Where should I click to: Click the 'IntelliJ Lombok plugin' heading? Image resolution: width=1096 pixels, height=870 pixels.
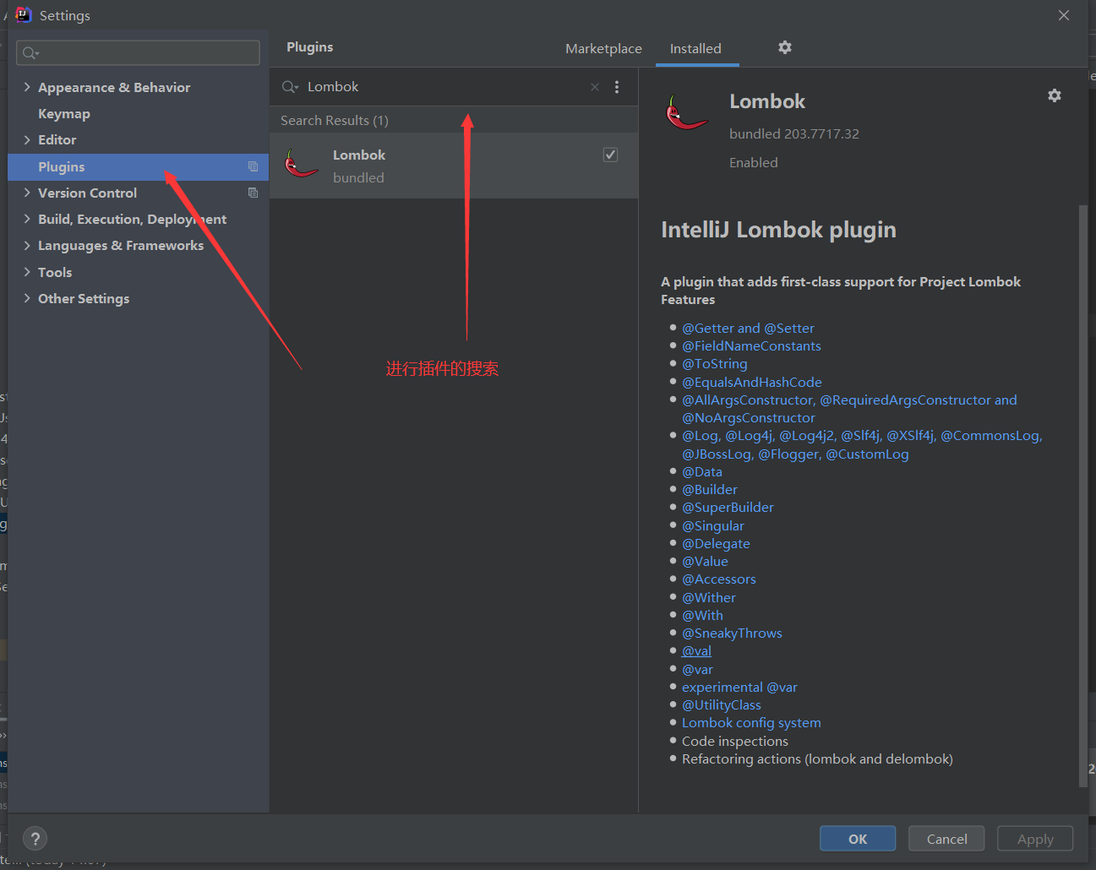[778, 230]
